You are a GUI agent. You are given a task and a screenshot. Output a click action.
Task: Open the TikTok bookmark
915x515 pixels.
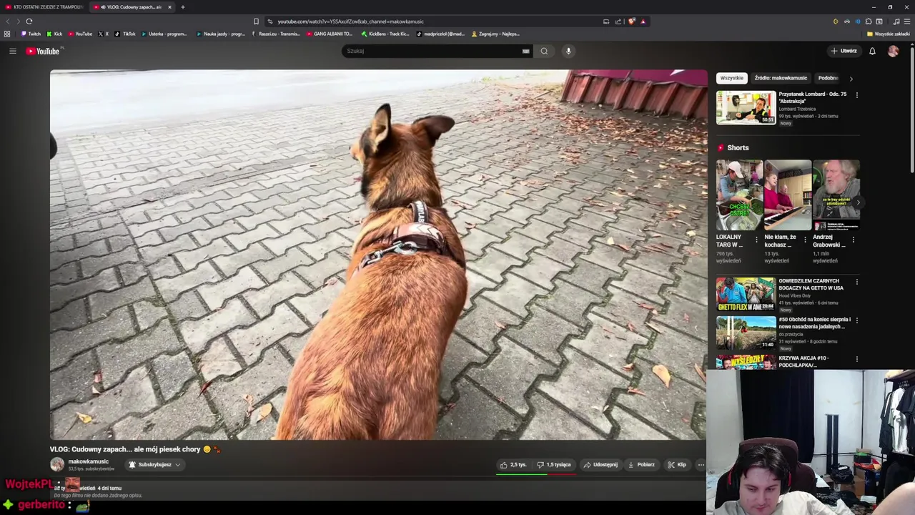[x=125, y=34]
